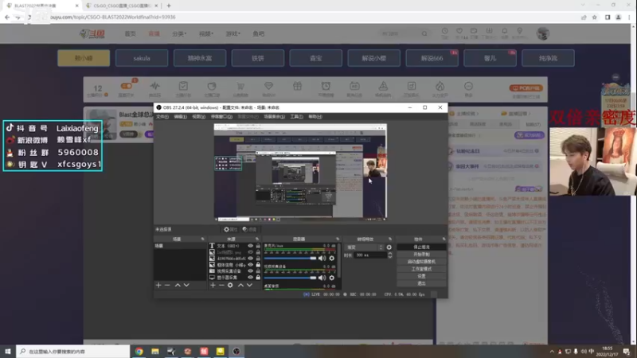Mute the 麦克风/Aux audio channel
Viewport: 637px width, 358px height.
click(322, 258)
